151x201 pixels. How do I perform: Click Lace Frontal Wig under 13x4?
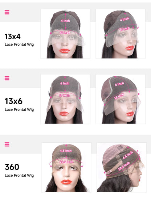tap(19, 45)
